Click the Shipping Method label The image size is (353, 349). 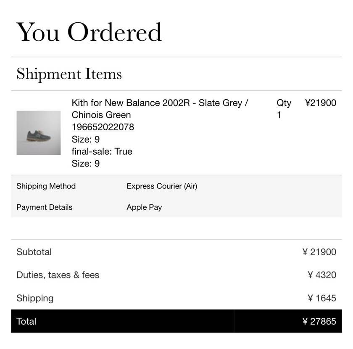coord(46,186)
